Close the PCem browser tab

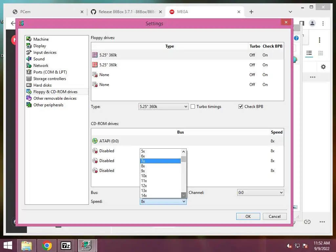[x=82, y=12]
